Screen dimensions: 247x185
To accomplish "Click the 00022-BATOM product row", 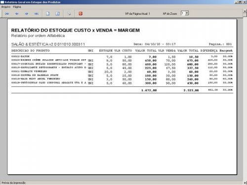I will 122,57.
